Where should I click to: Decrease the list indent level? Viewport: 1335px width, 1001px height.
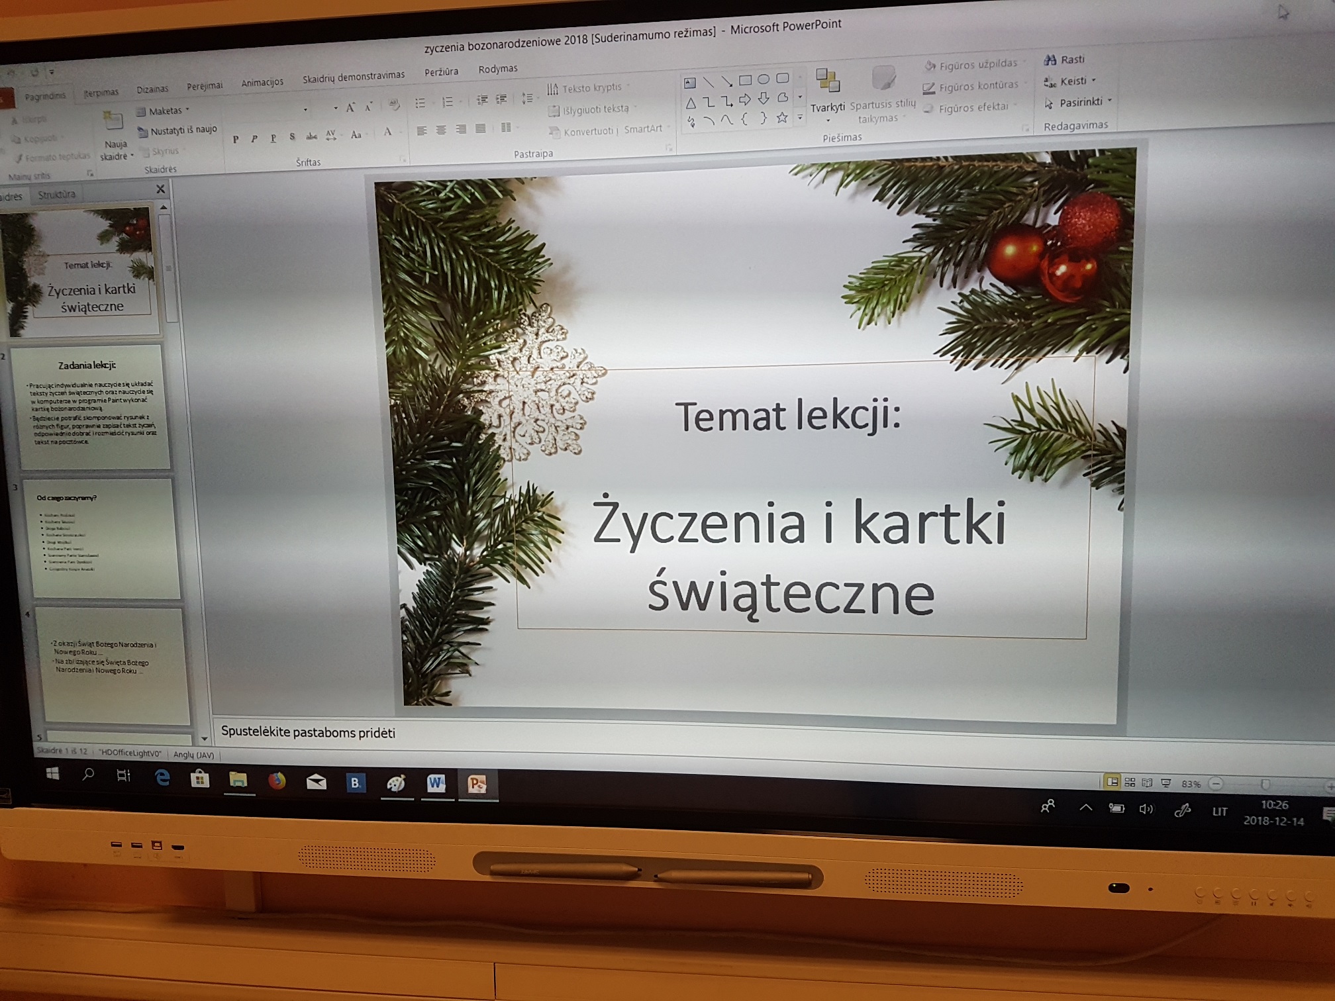(x=482, y=100)
